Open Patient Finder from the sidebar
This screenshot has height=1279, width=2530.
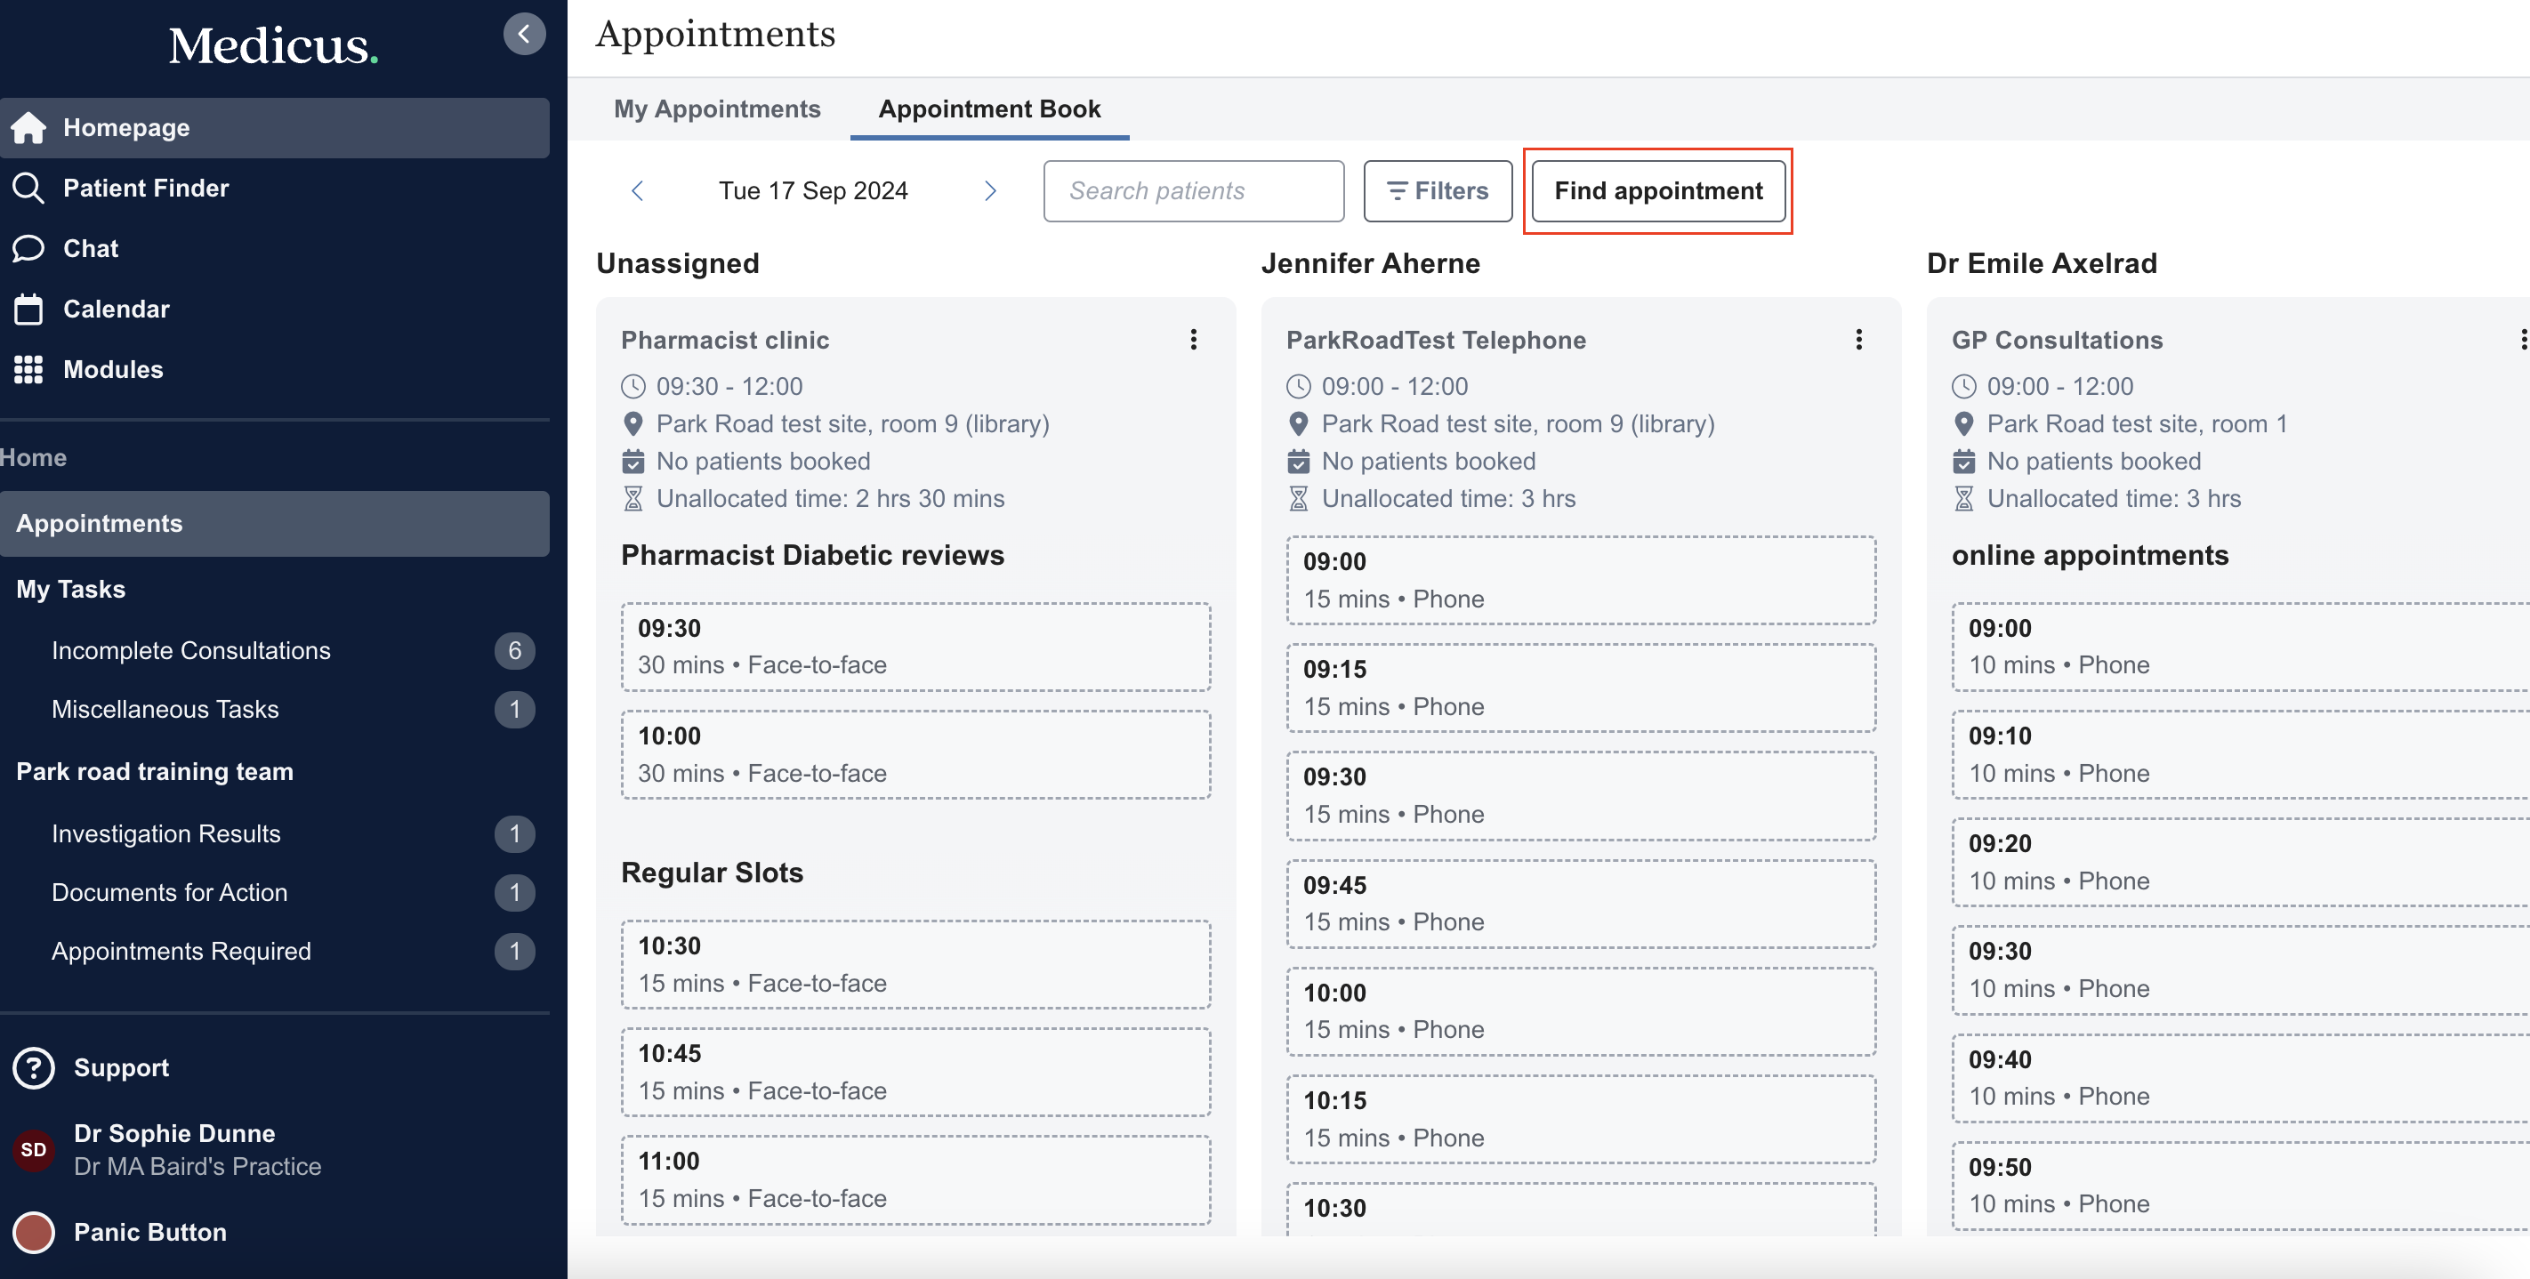[145, 188]
